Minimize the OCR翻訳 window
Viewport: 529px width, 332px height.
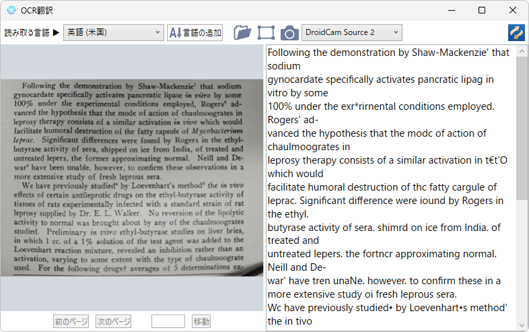[451, 10]
